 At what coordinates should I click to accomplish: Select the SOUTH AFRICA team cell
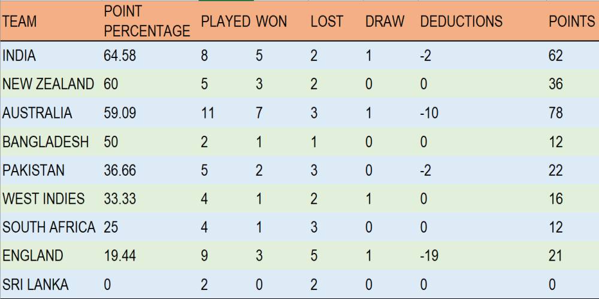coord(51,227)
